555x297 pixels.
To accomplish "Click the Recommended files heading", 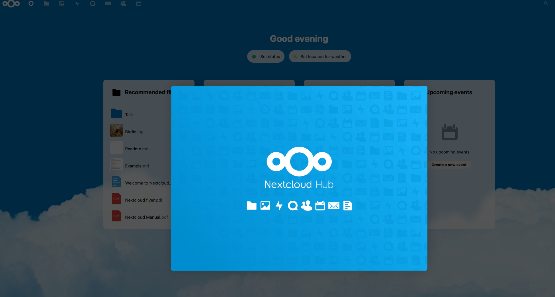I will [x=148, y=92].
